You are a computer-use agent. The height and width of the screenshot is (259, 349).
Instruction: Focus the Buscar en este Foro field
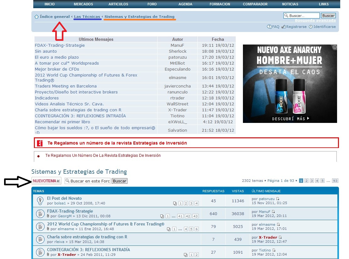[x=88, y=181]
